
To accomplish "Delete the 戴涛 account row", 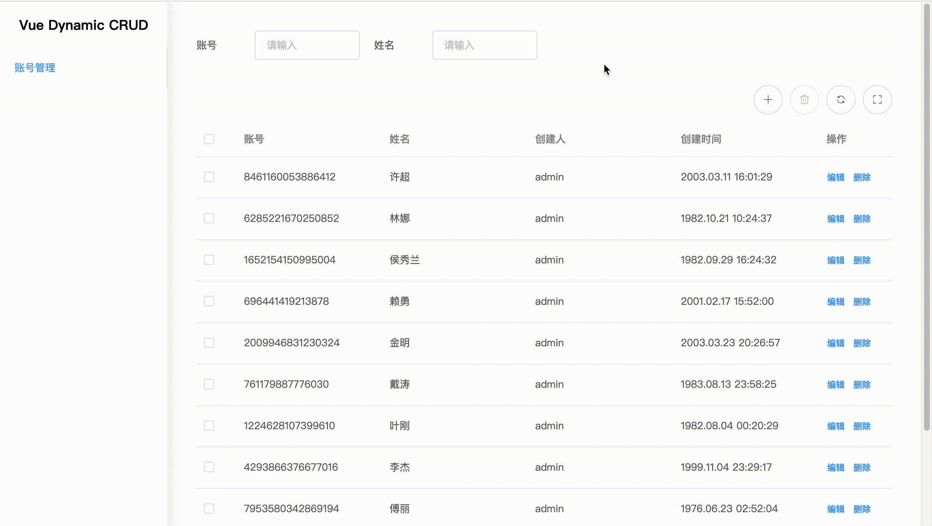I will click(x=862, y=384).
